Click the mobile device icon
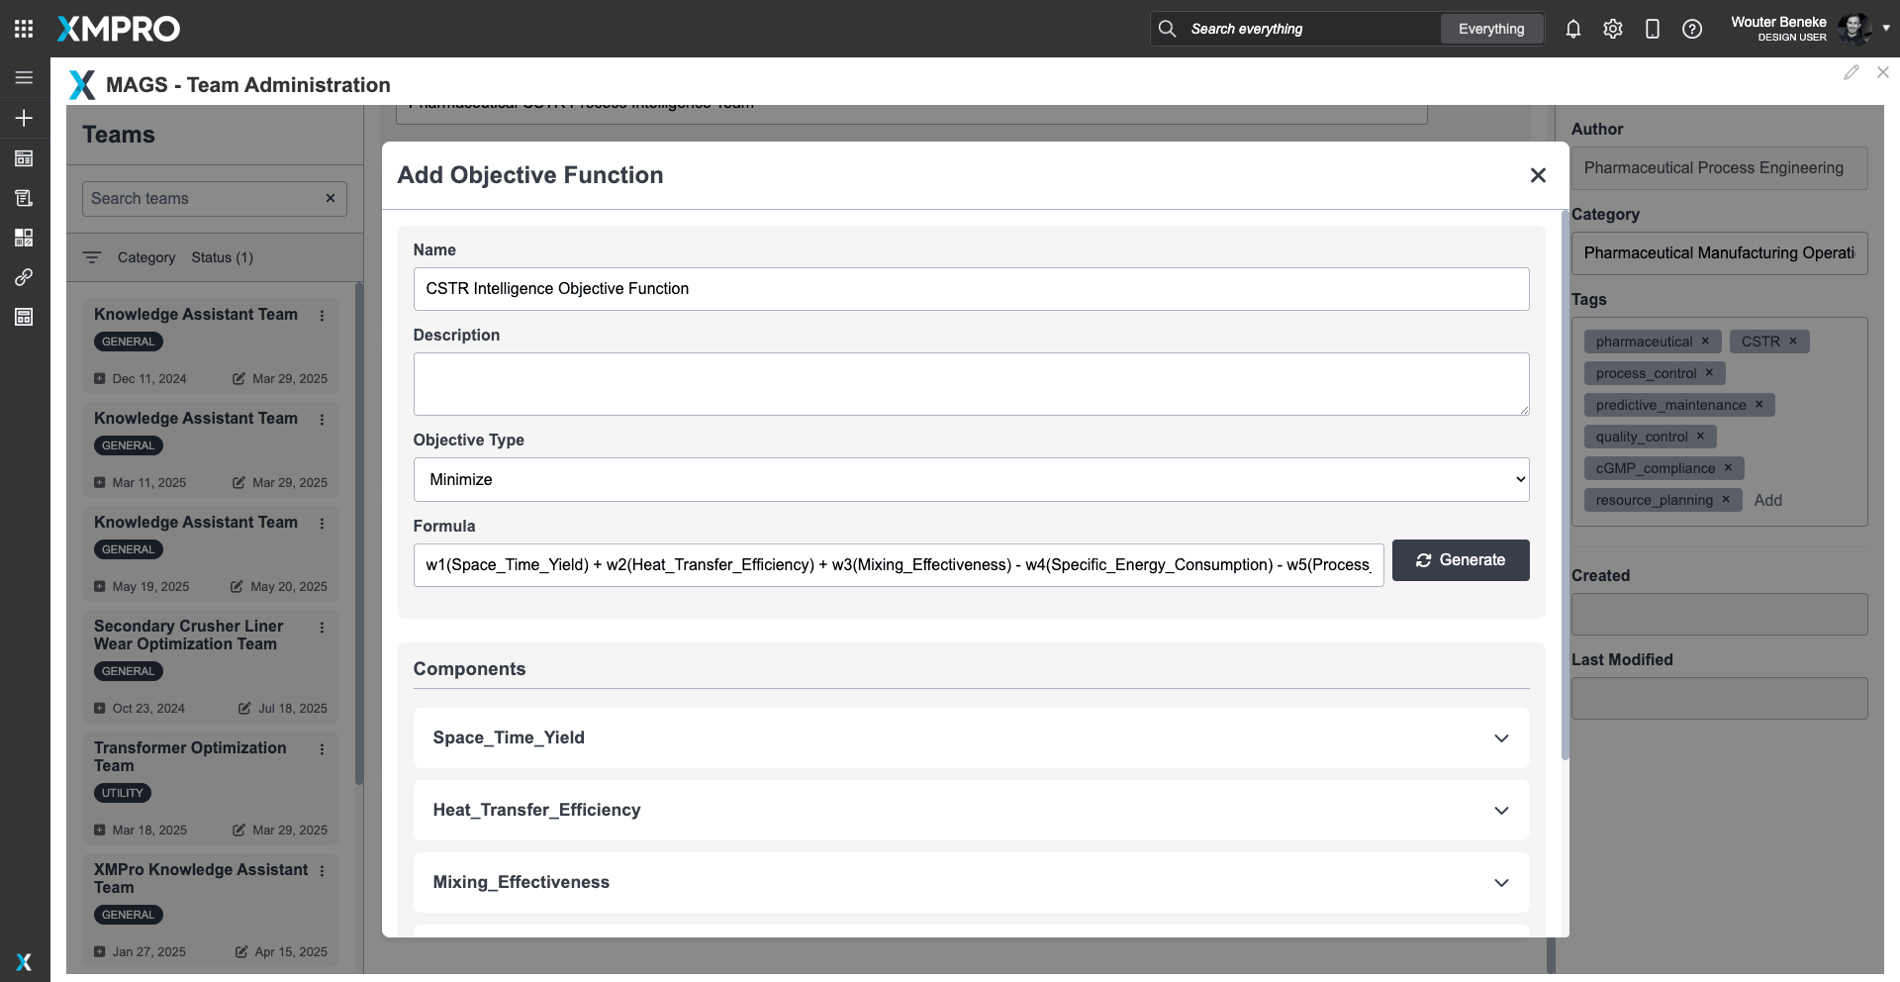1900x982 pixels. (x=1652, y=29)
